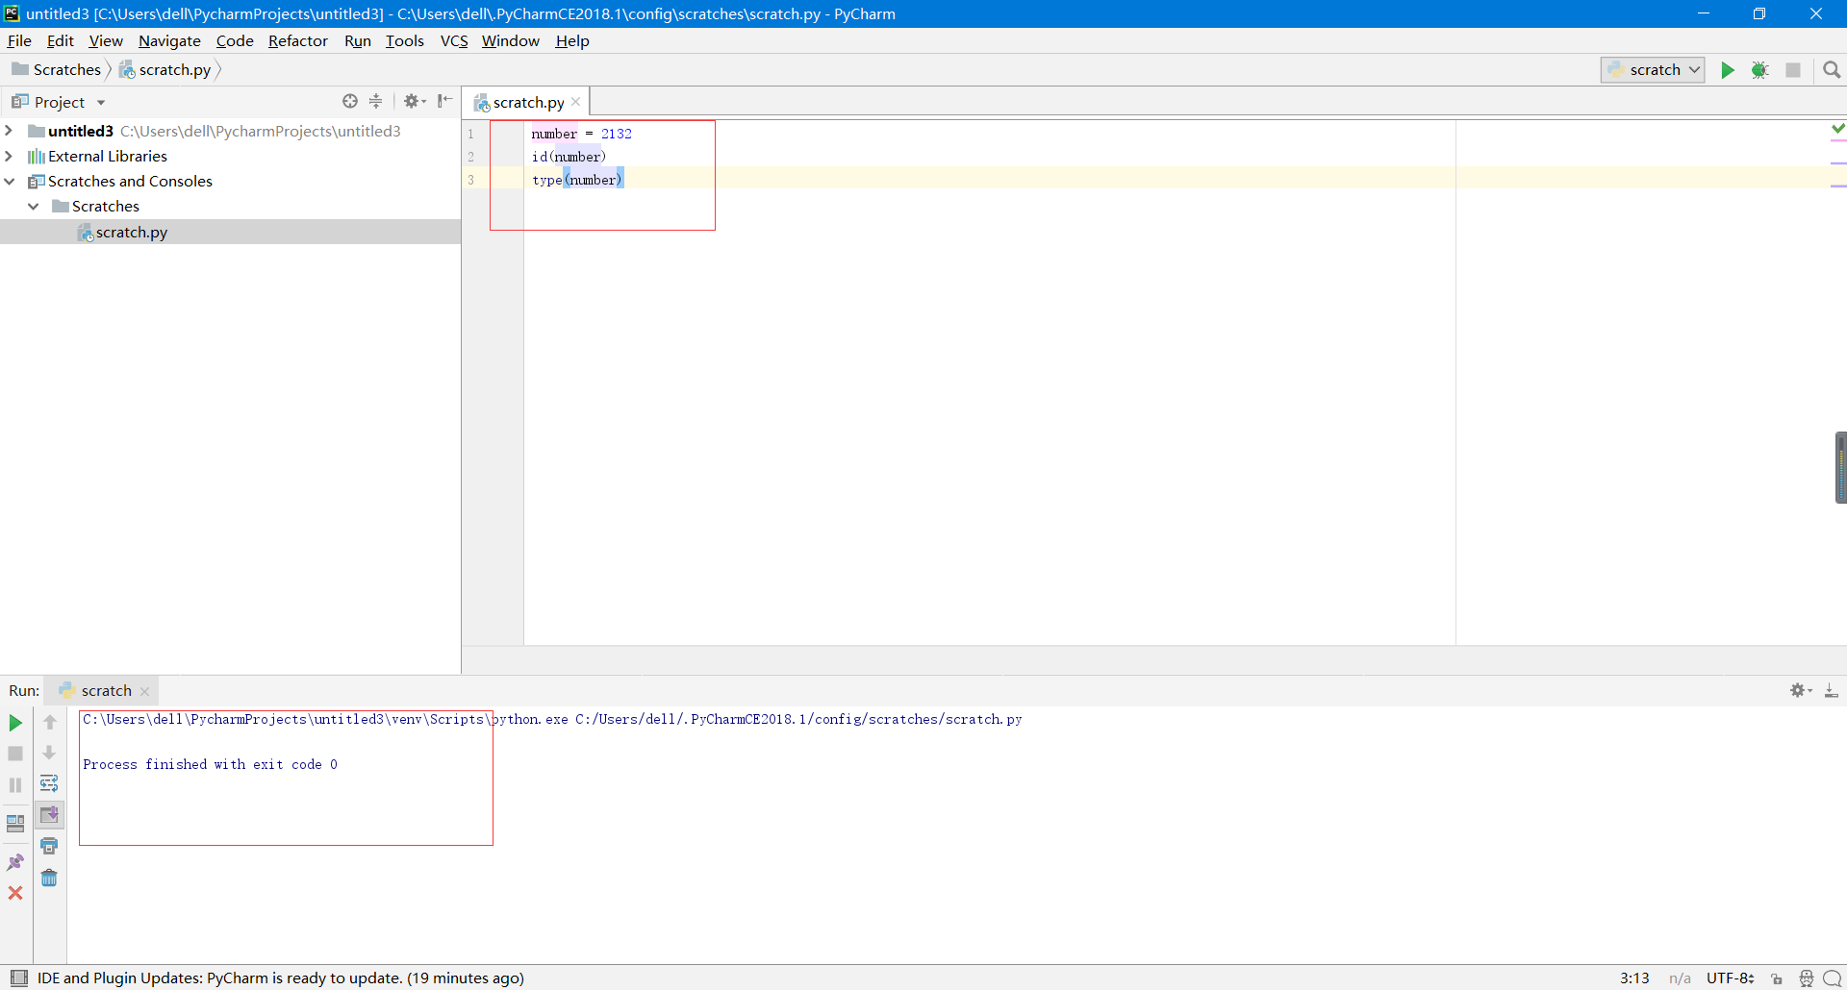Run scratch with the green toolbar play button
Viewport: 1847px width, 990px height.
tap(1728, 70)
